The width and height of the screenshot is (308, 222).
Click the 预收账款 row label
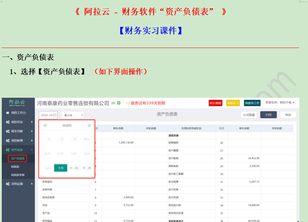pyautogui.click(x=173, y=166)
